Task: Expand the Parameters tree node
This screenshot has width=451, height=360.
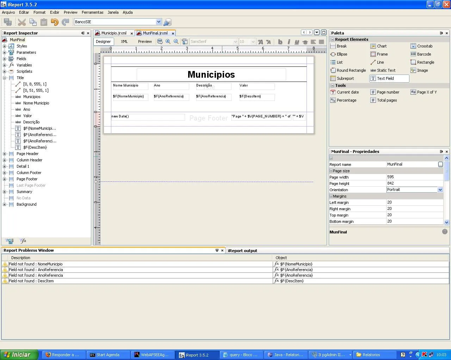Action: 5,52
